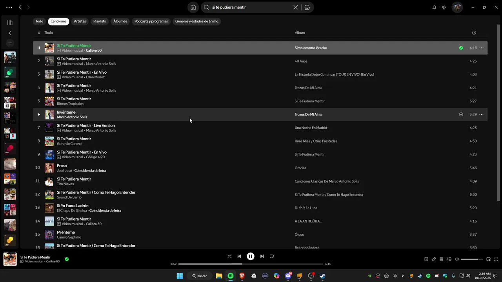
Task: Select the Todo filter
Action: pyautogui.click(x=39, y=21)
